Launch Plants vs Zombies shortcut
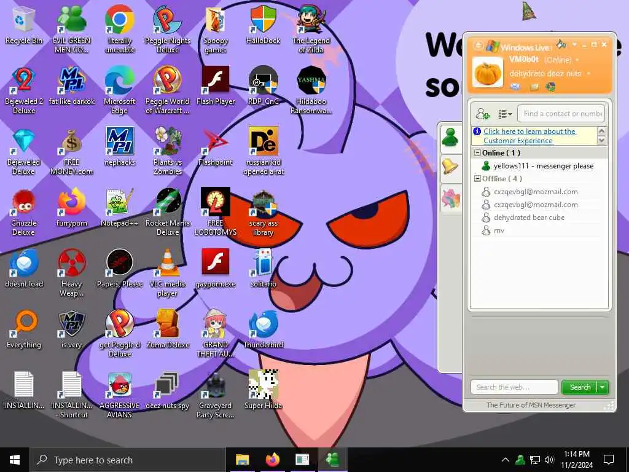629x472 pixels. [168, 151]
